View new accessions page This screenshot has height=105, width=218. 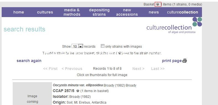tap(127, 12)
